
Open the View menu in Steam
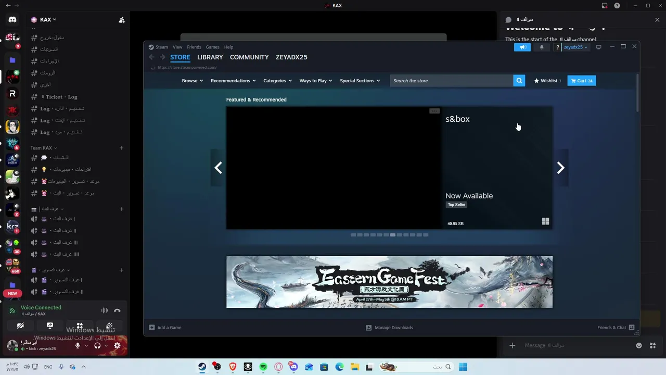pyautogui.click(x=177, y=47)
